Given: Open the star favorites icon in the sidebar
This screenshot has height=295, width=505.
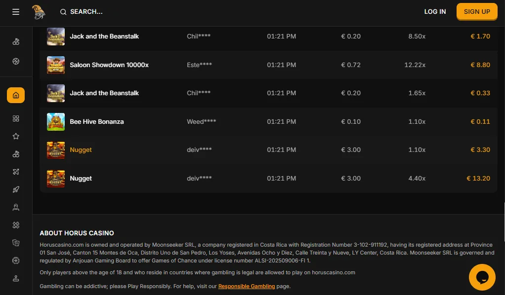Looking at the screenshot, I should coord(16,136).
